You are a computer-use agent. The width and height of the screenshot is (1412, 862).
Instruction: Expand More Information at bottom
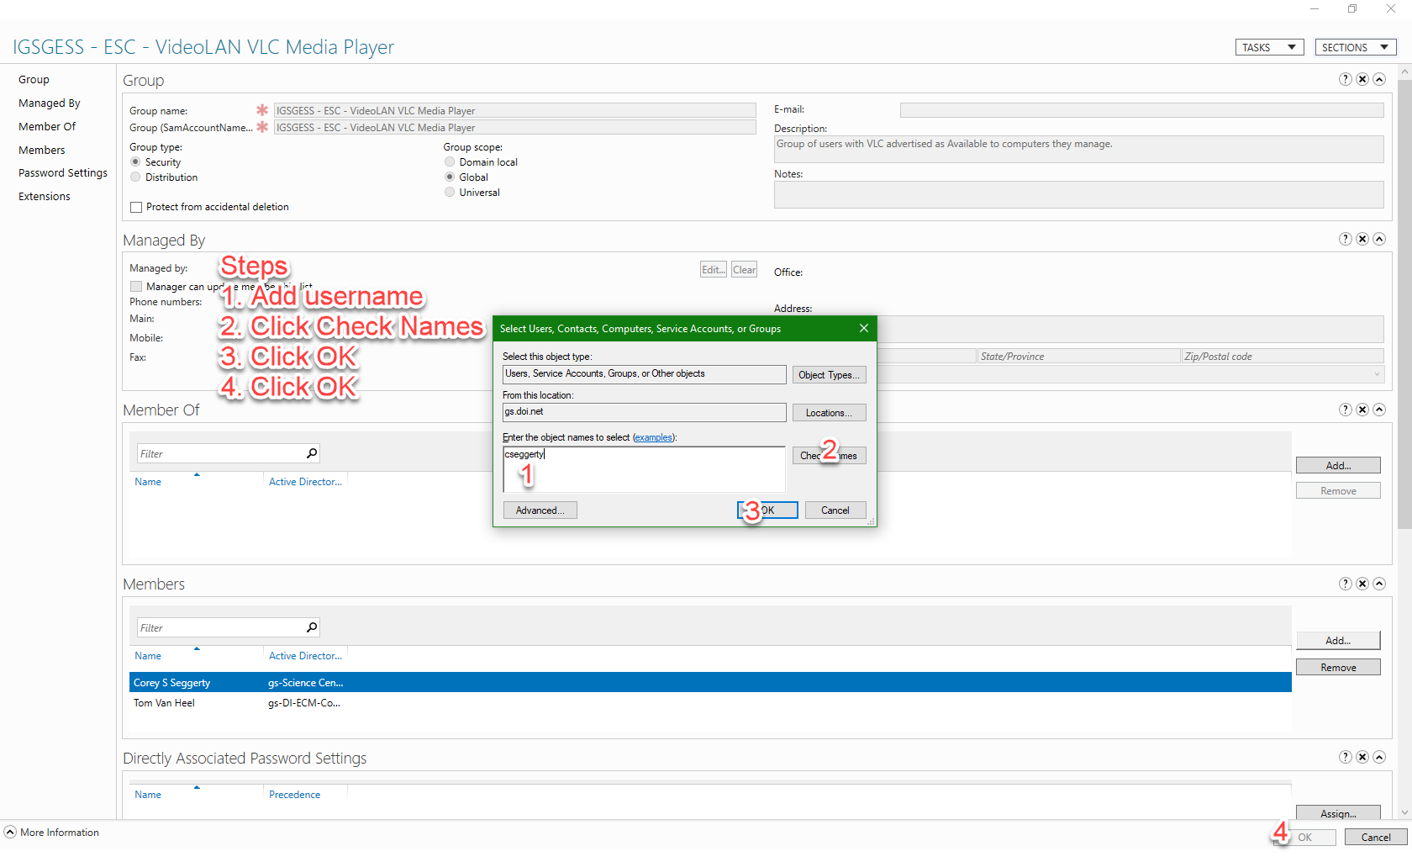pos(10,833)
